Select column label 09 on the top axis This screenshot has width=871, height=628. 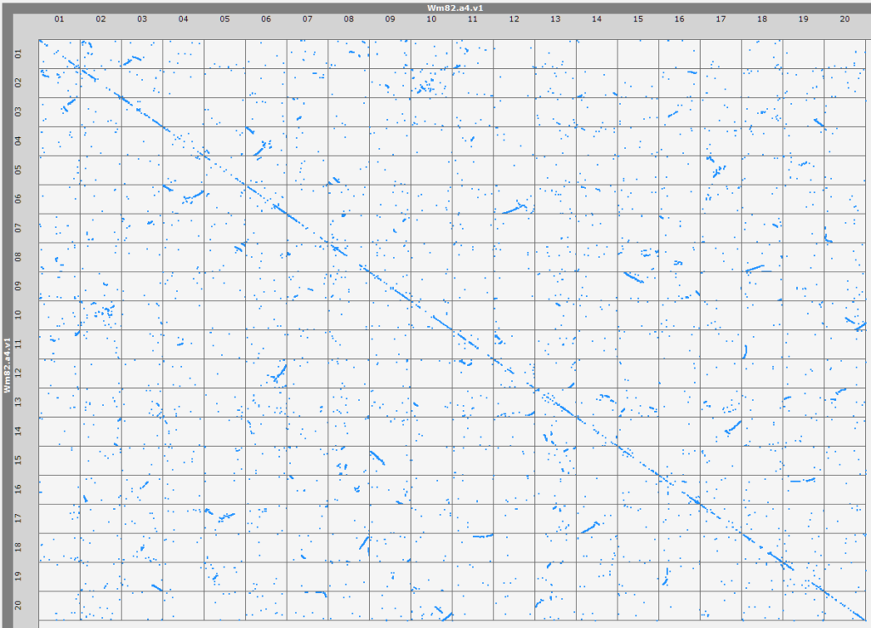[390, 19]
